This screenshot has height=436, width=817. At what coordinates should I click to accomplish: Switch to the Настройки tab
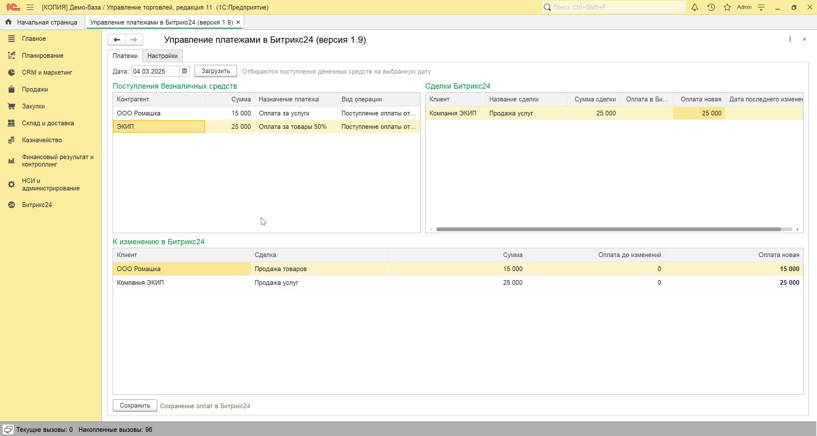click(162, 56)
